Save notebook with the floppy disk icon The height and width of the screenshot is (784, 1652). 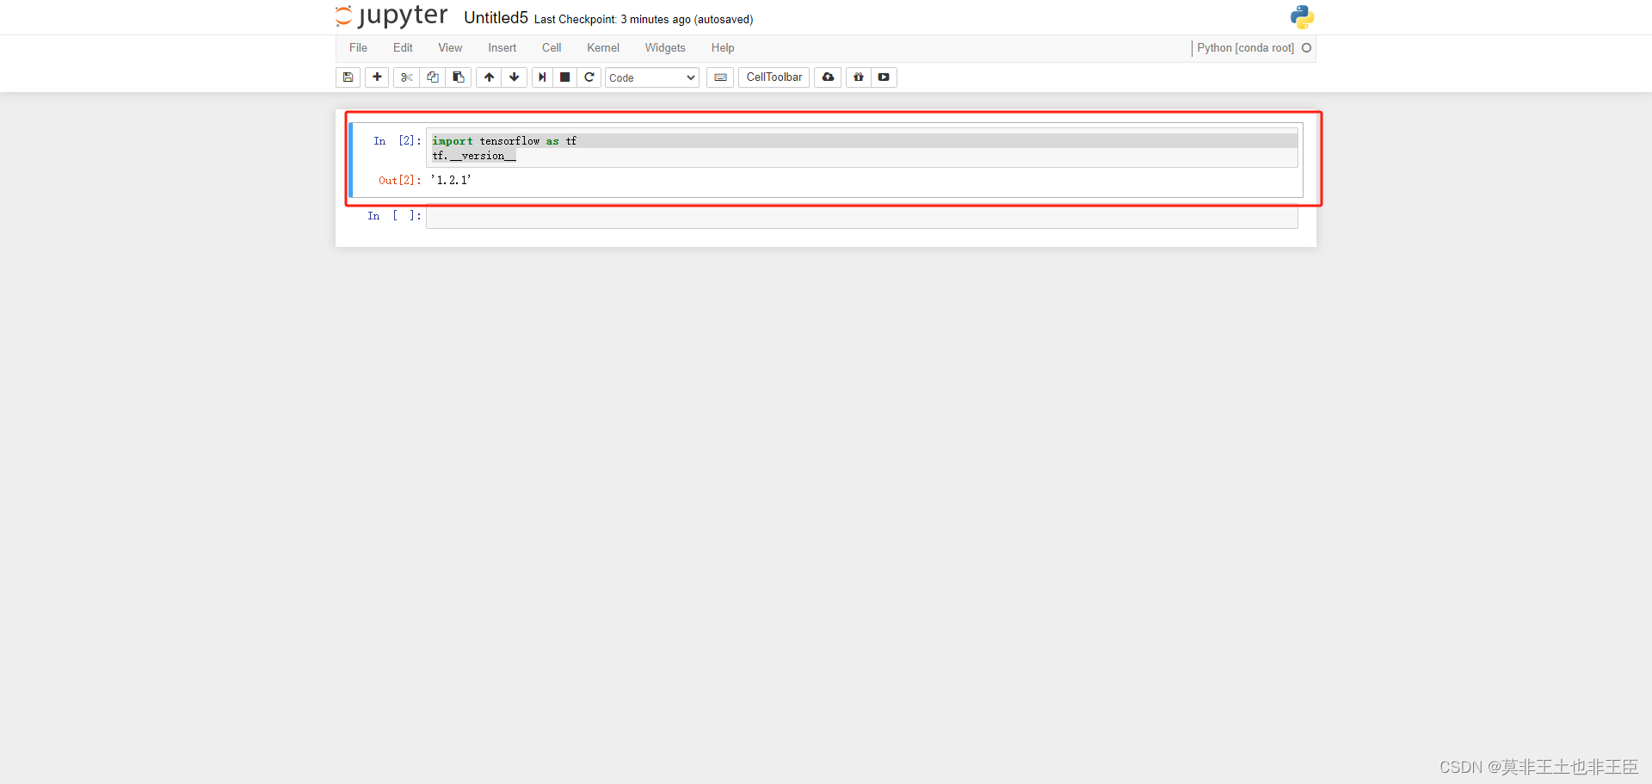(348, 77)
